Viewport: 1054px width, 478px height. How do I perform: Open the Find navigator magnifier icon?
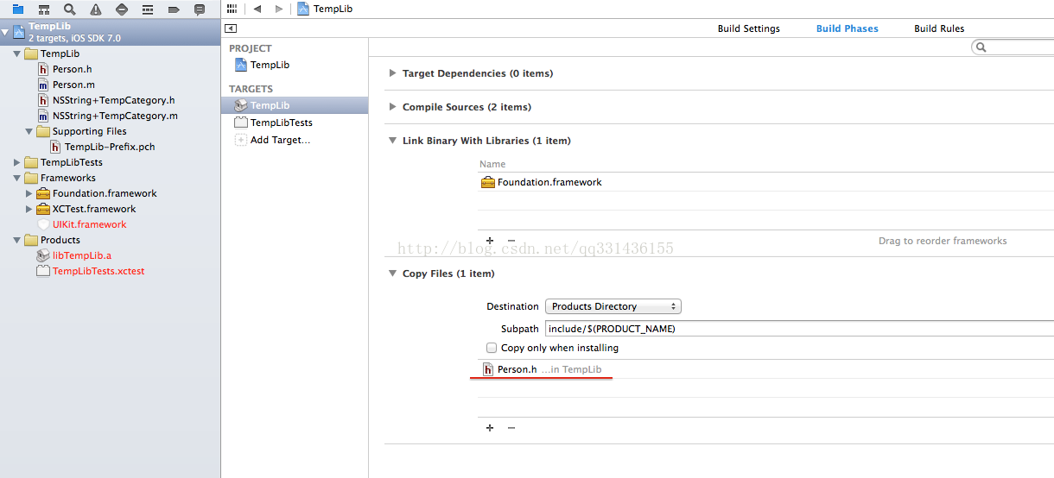(x=70, y=9)
